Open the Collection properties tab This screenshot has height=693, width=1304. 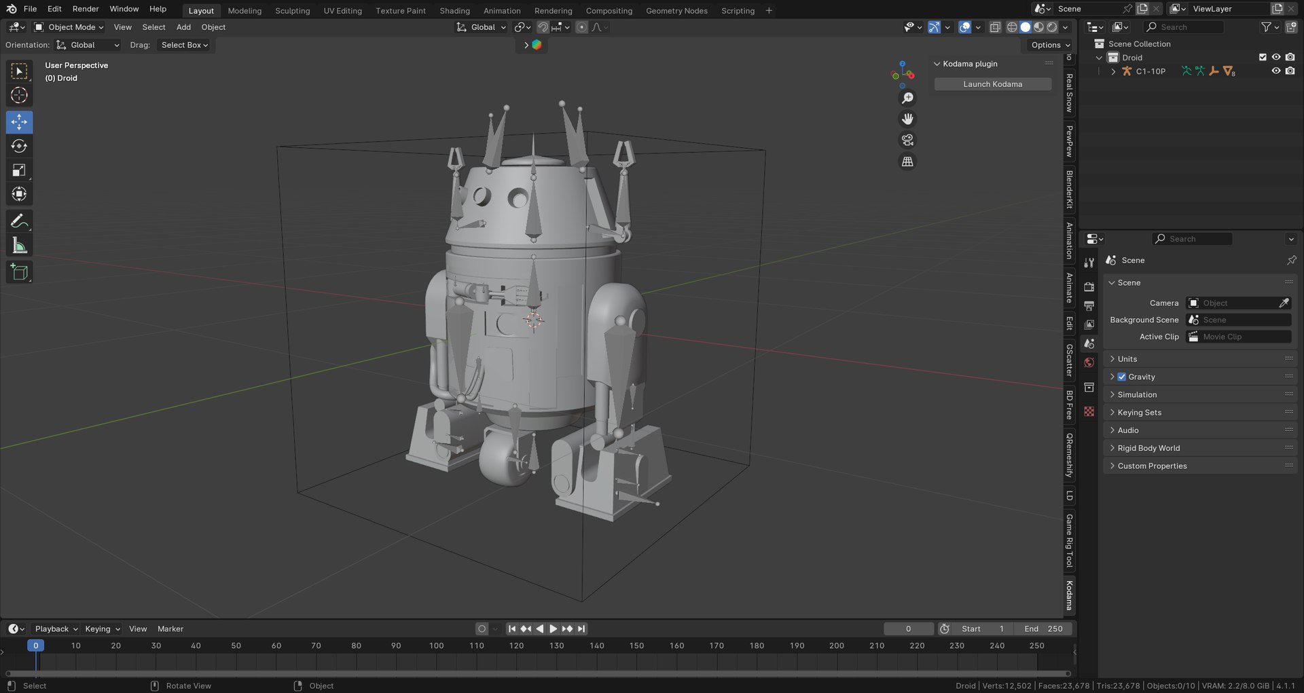[x=1089, y=387]
